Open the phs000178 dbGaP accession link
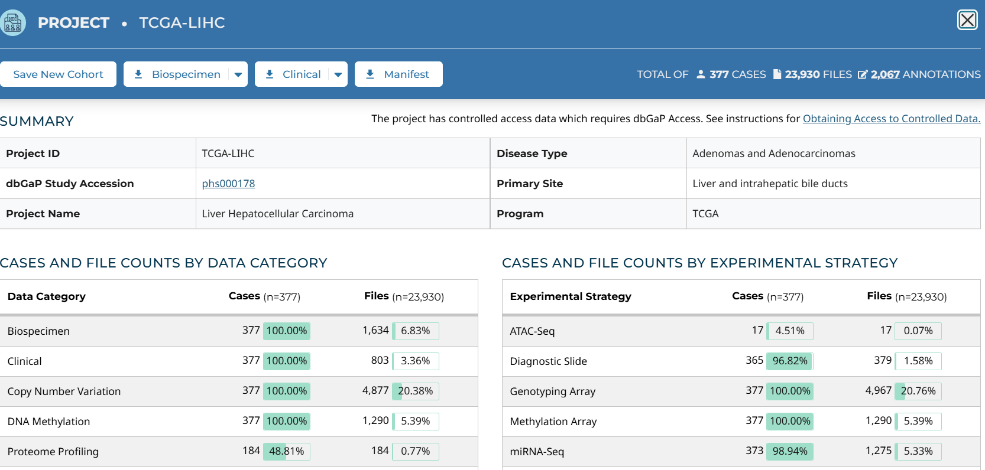Viewport: 985px width, 470px height. (x=228, y=184)
